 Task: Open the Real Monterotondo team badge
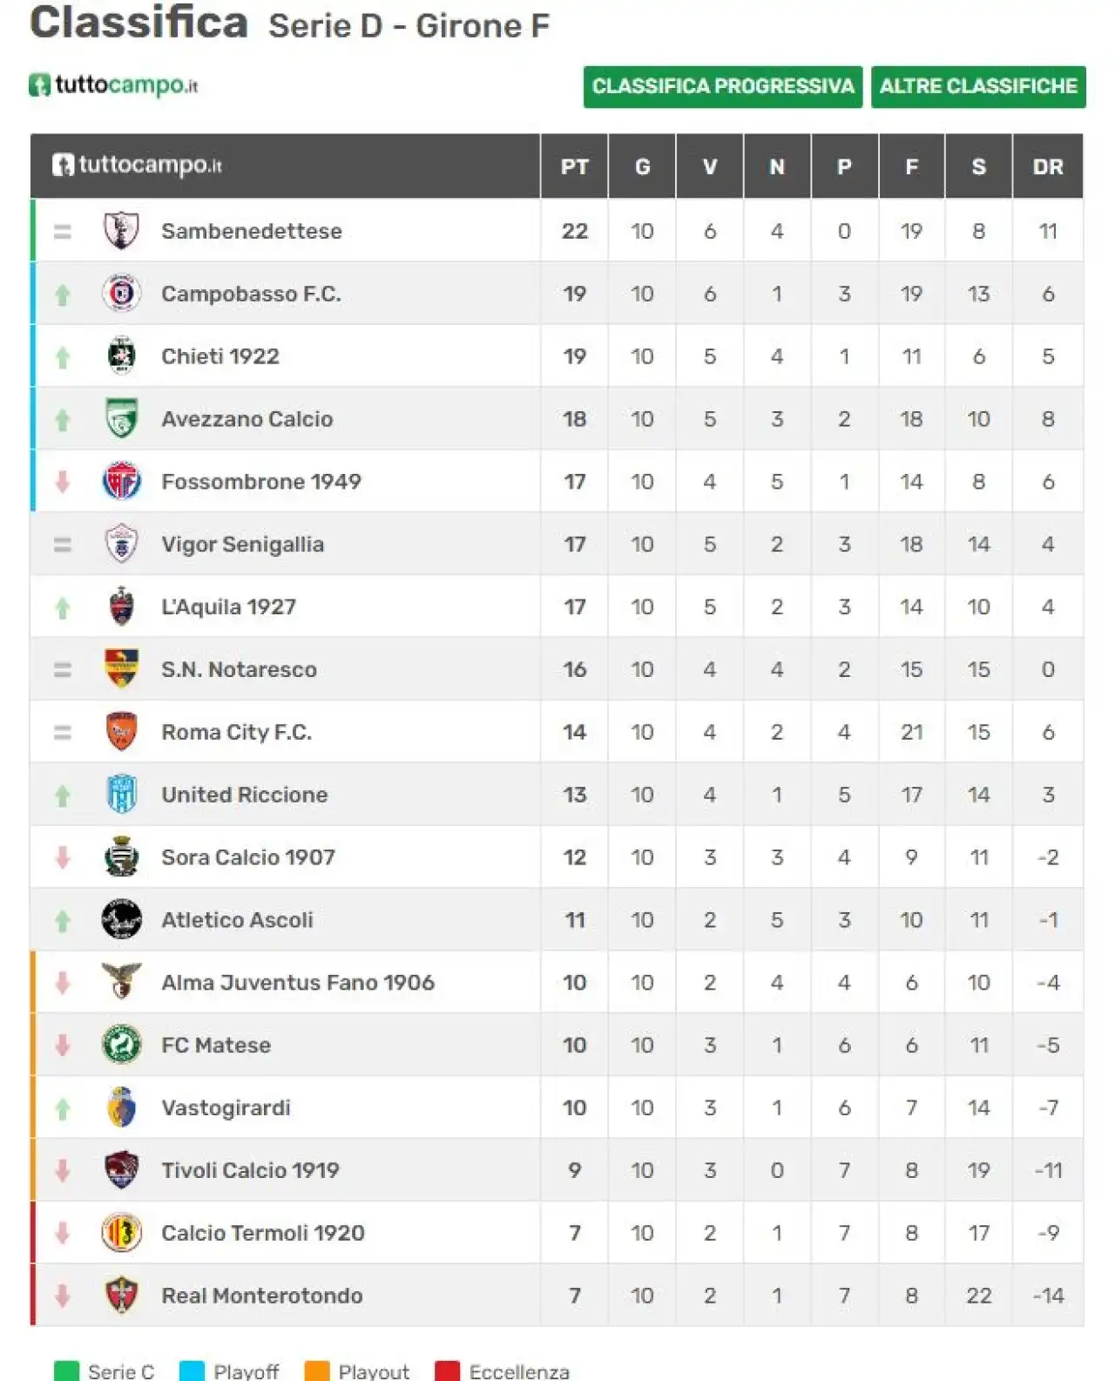pyautogui.click(x=121, y=1296)
